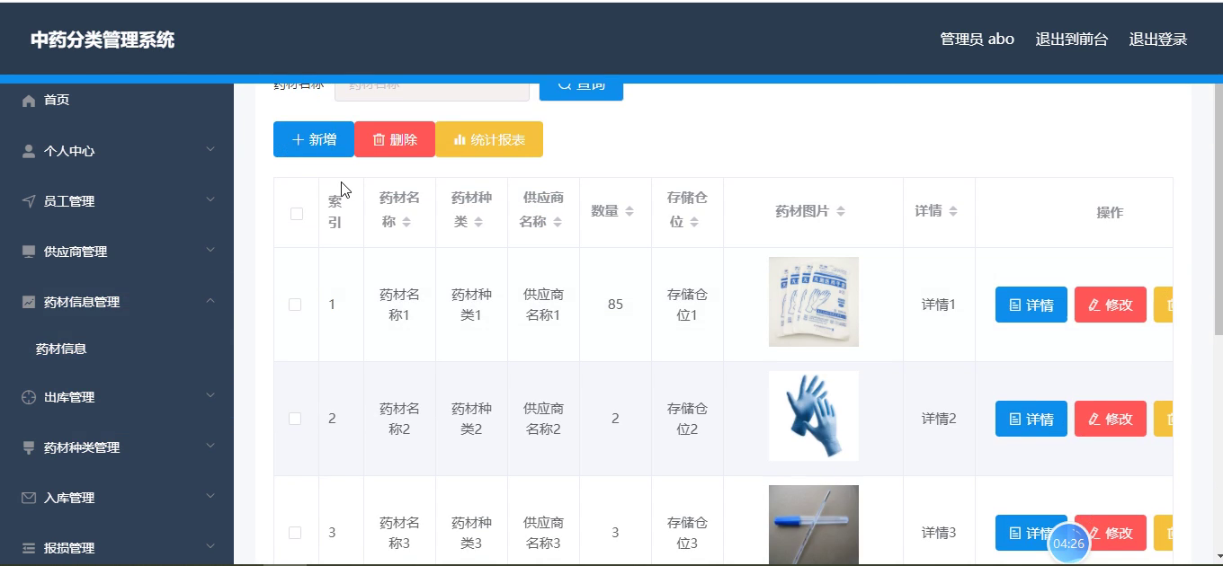Viewport: 1223px width, 566px height.
Task: Collapse the 药材信息管理 submenu chevron
Action: point(210,300)
